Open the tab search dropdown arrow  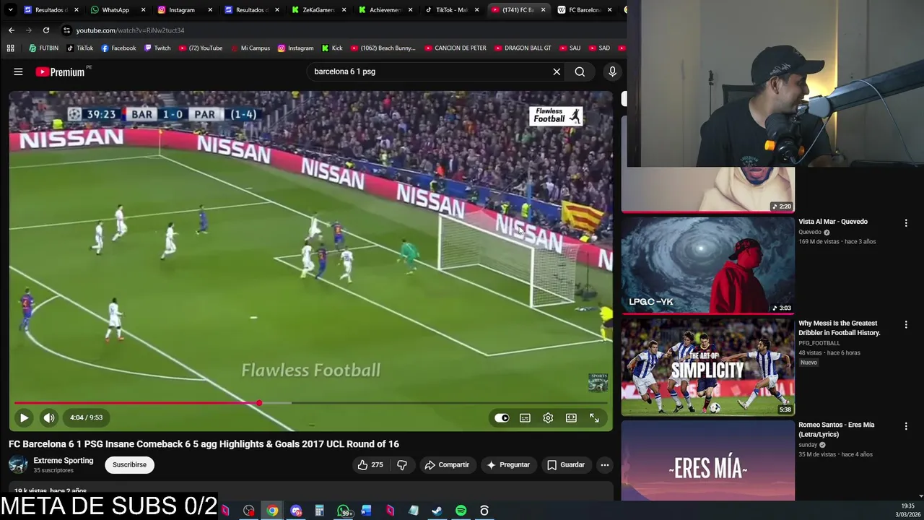pyautogui.click(x=10, y=9)
